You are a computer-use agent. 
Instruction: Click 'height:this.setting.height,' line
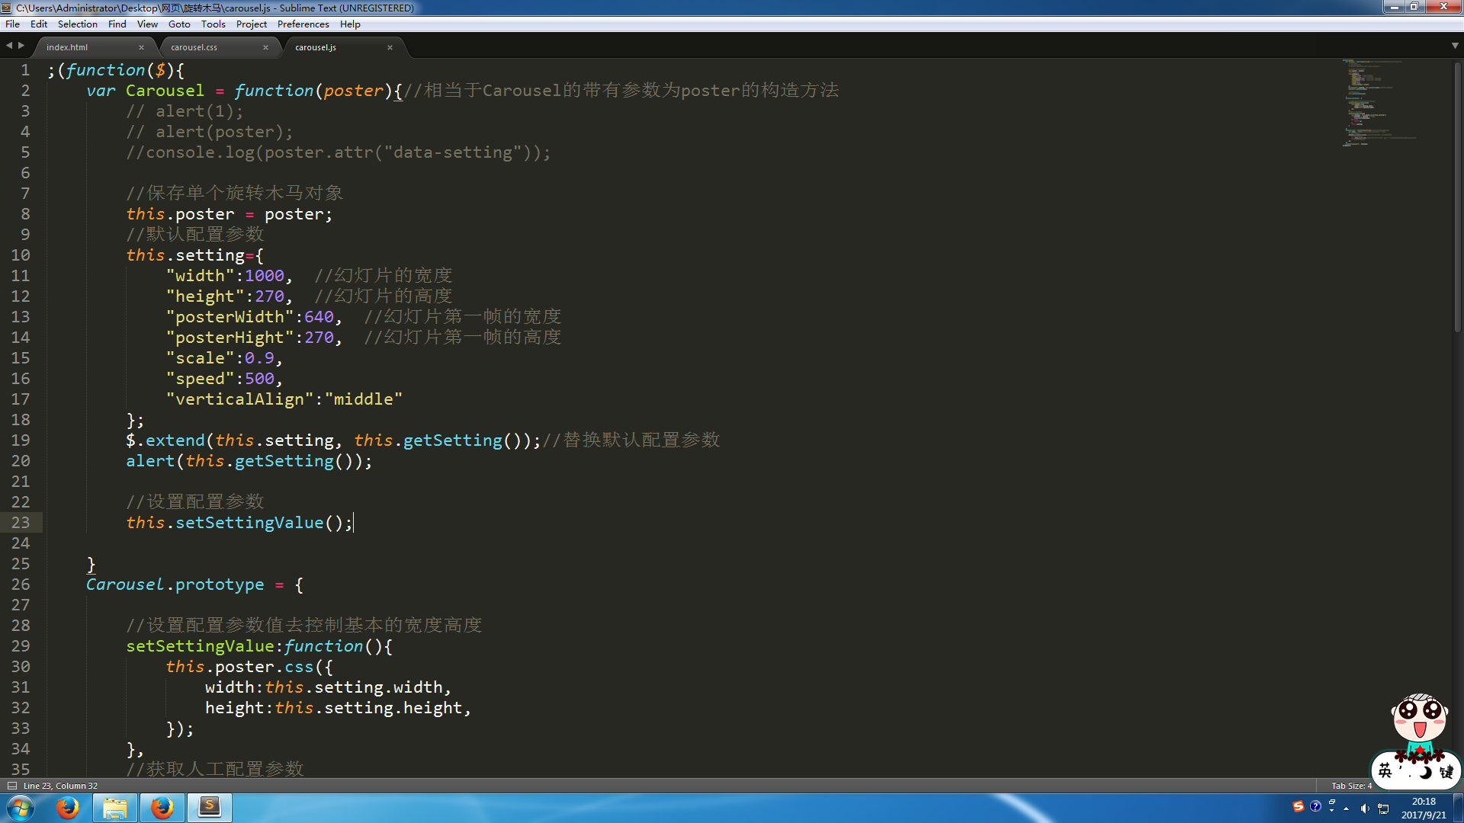click(338, 708)
